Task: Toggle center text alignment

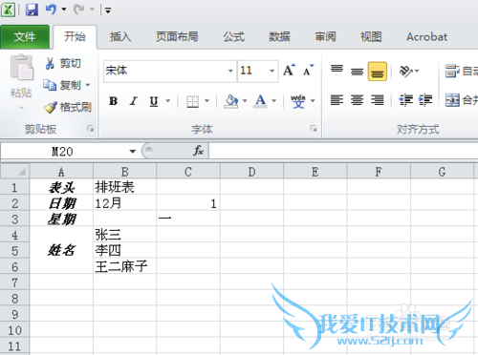Action: (357, 100)
